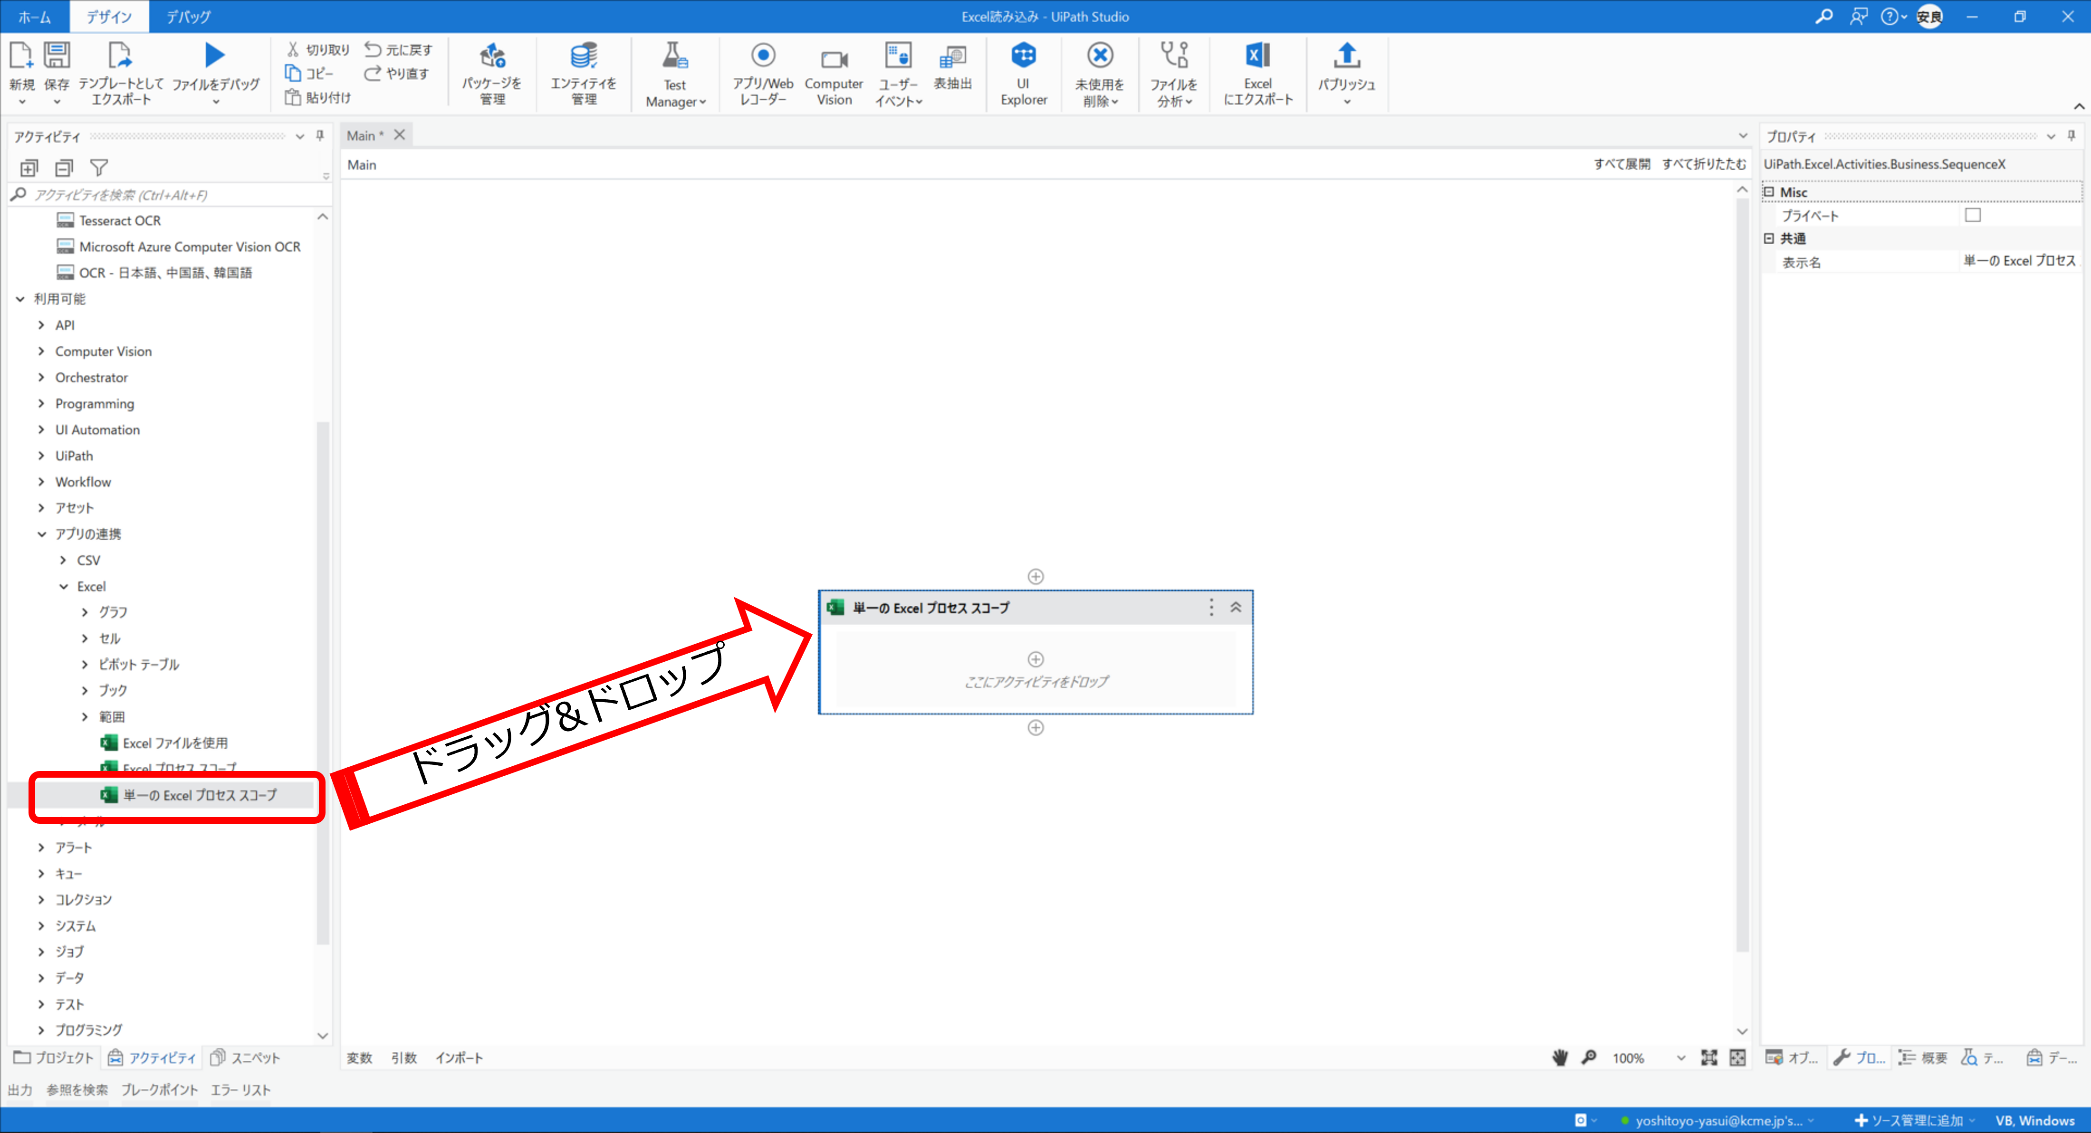
Task: Click the designer search magnifier icon
Action: pos(1589,1057)
